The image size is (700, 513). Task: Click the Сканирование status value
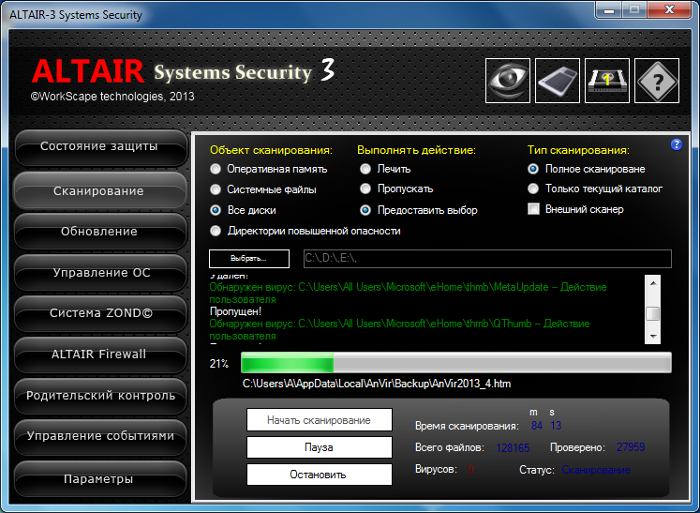click(x=596, y=470)
